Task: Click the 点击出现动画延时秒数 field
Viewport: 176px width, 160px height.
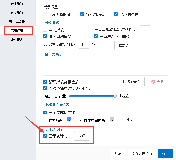Action: point(145,29)
